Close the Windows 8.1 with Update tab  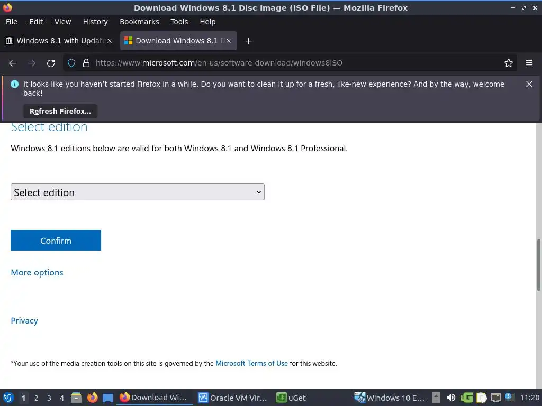pos(109,41)
